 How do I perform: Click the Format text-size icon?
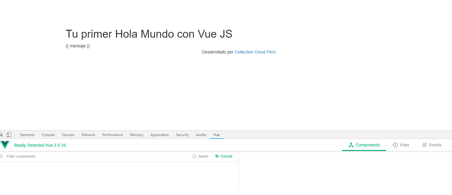[x=217, y=156]
